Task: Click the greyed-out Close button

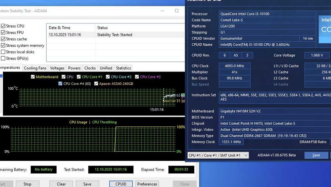Action: (x=185, y=184)
